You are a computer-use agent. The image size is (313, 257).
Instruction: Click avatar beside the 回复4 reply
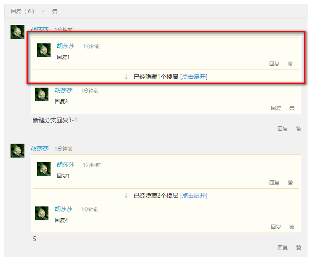(42, 213)
